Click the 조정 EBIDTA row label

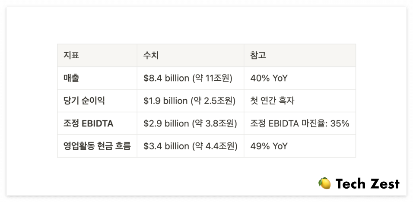88,123
